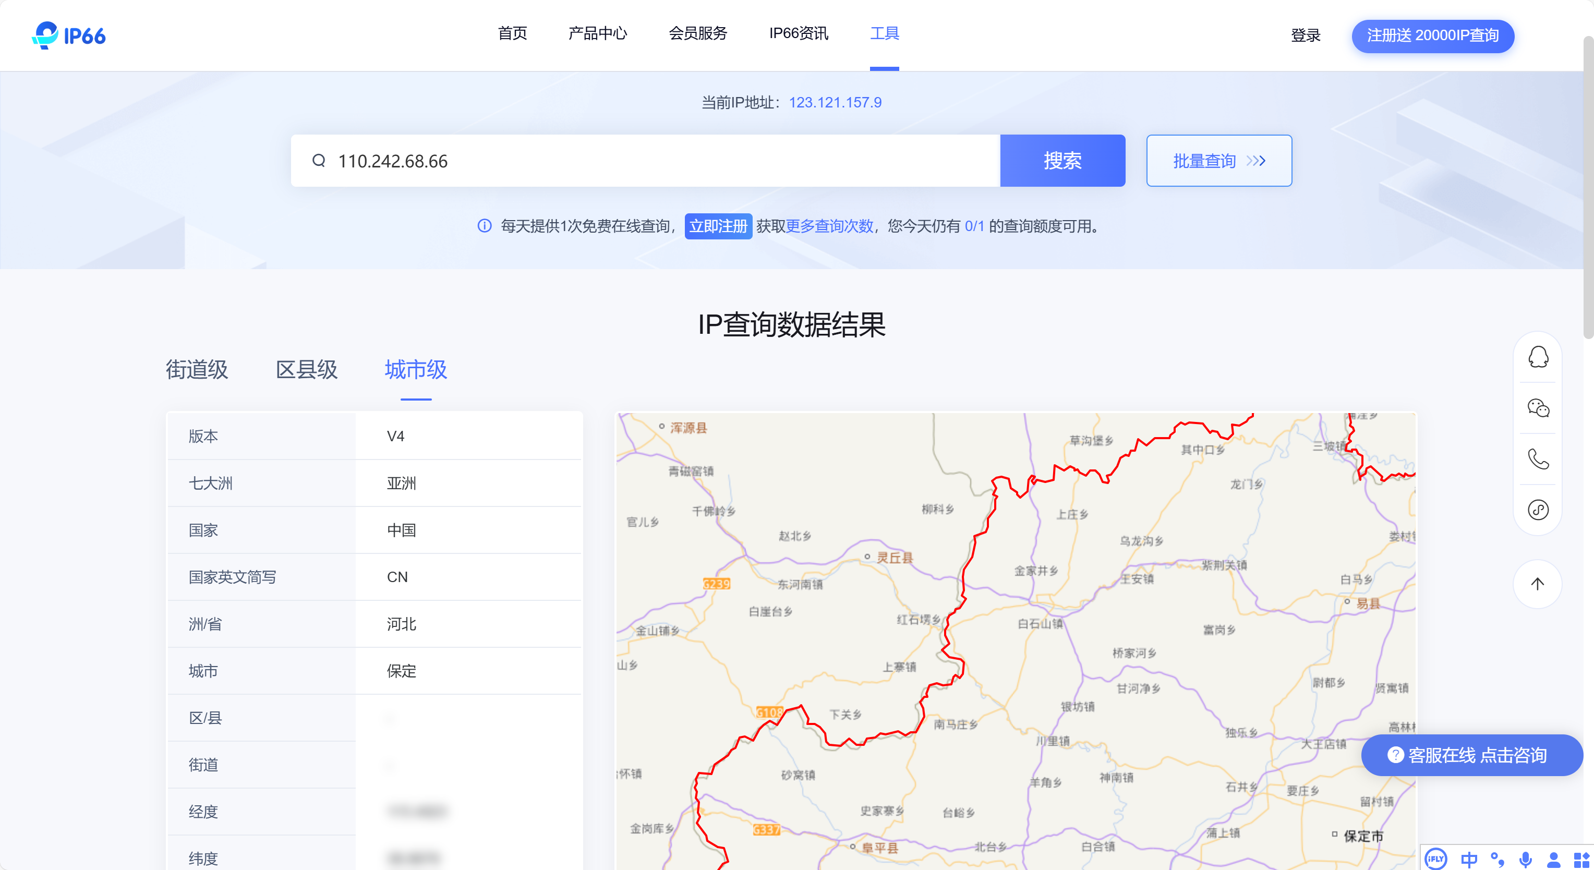Open the 产品中心 menu
The image size is (1594, 870).
[x=597, y=33]
